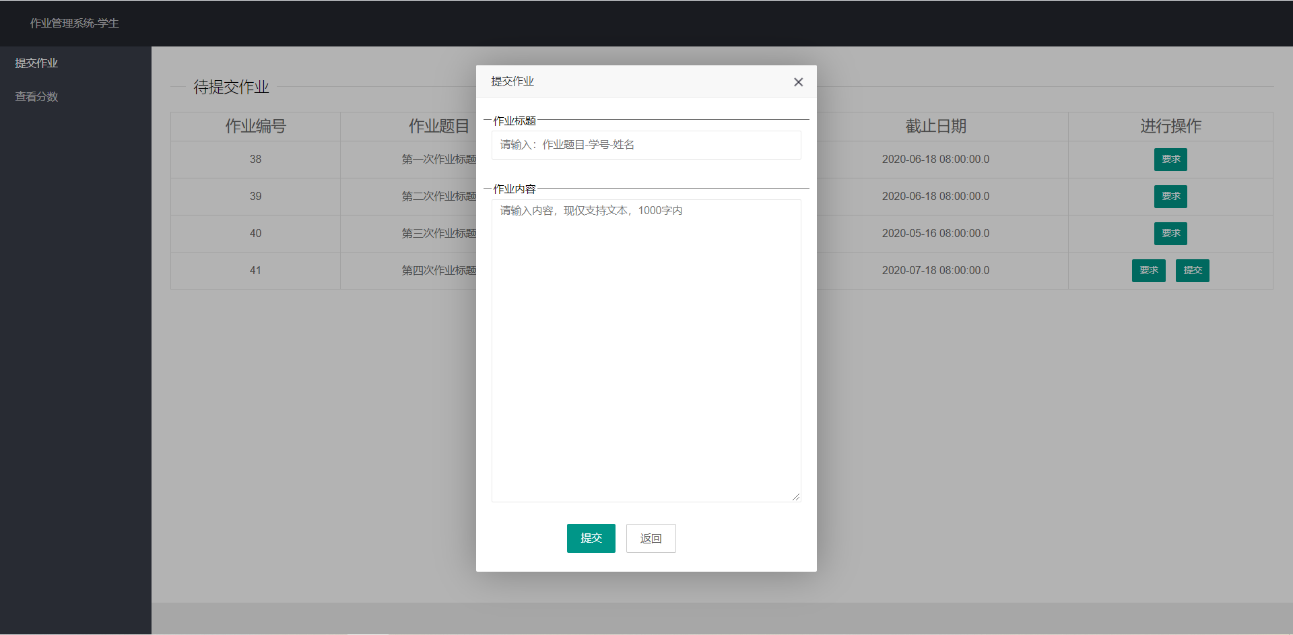This screenshot has height=635, width=1293.
Task: Click deadline 2020-07-18 08:00:00.0 cell
Action: pos(935,271)
